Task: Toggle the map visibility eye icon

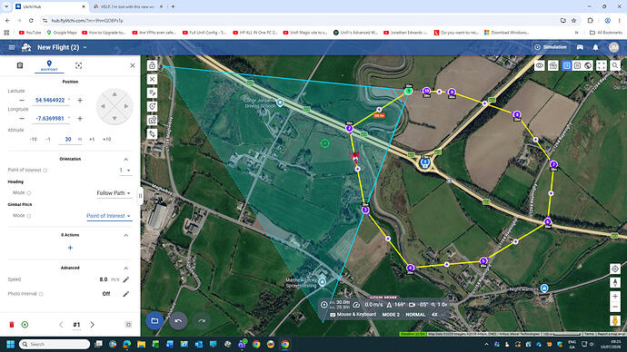Action: [x=540, y=65]
